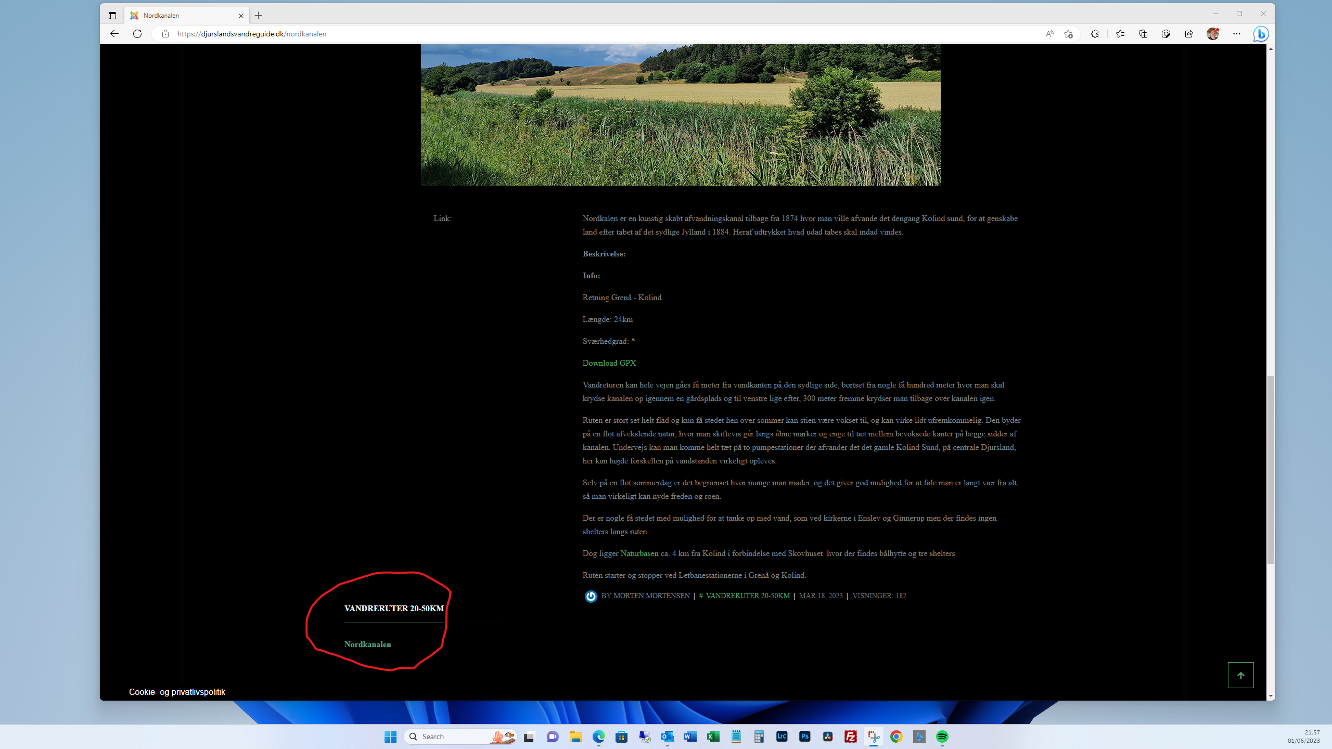Reload the page with the refresh button

137,34
